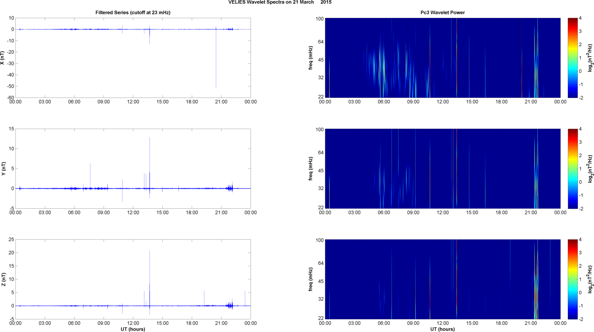Click the "Y (nT)" axis label

coord(4,169)
